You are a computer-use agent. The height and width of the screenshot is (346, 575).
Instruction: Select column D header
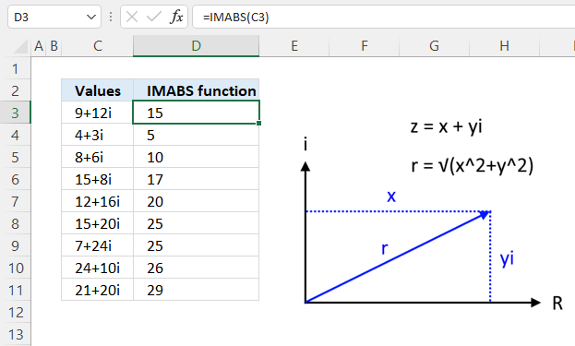click(x=197, y=46)
